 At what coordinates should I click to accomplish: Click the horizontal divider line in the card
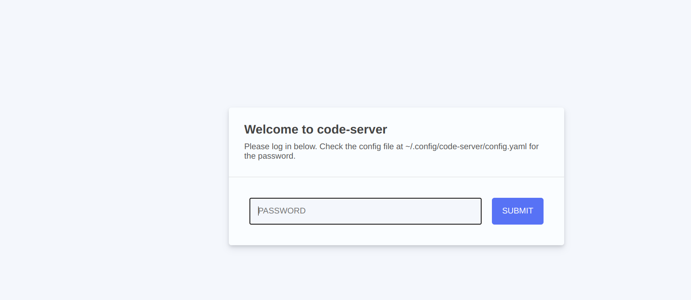coord(397,177)
